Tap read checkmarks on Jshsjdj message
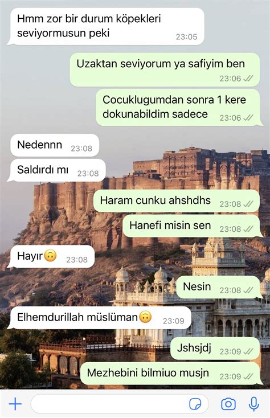 (248, 351)
